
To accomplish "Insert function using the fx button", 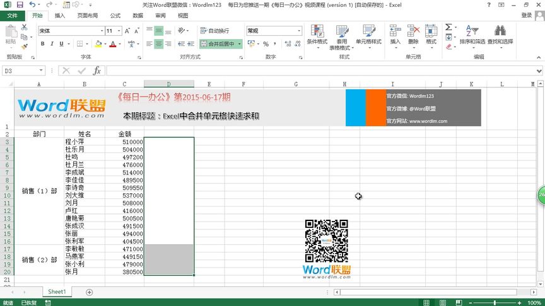I will (97, 71).
